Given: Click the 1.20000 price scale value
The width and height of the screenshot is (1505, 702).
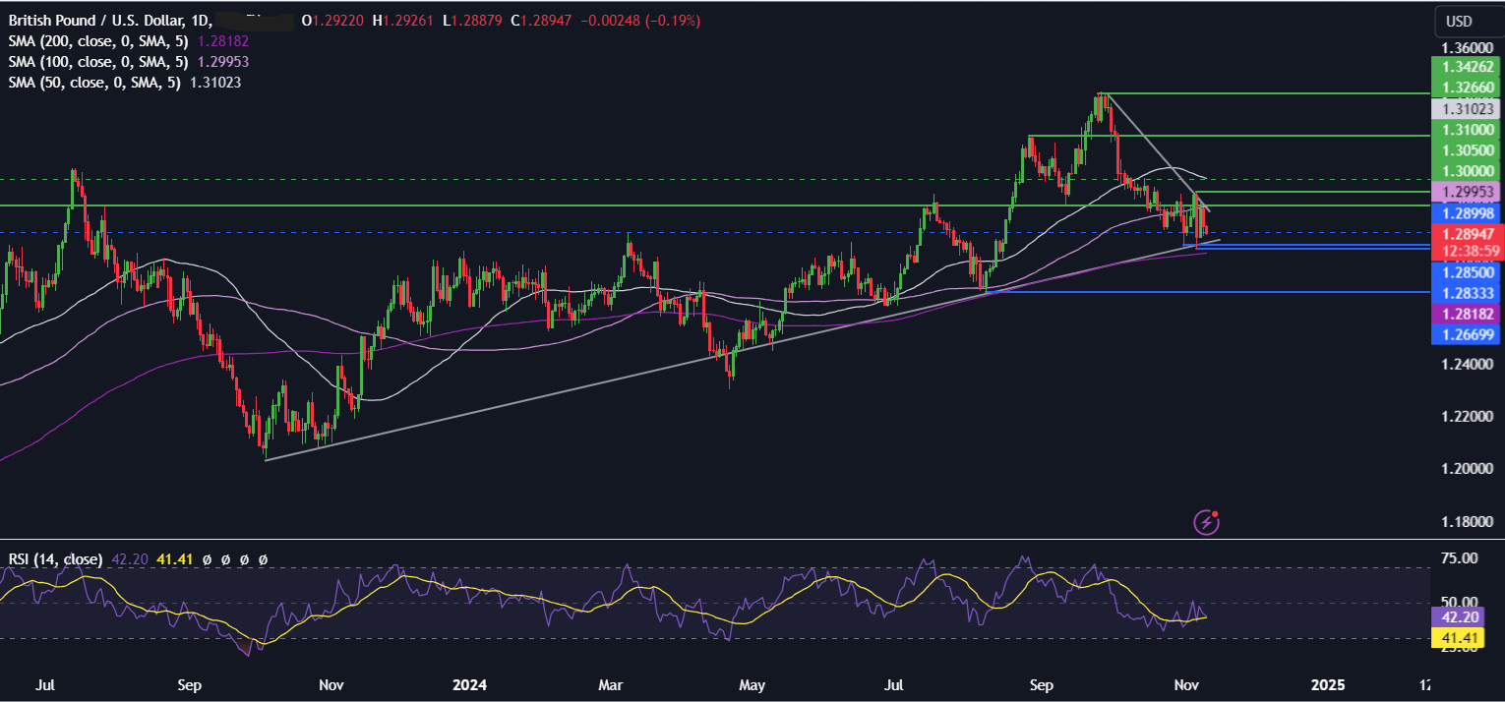Looking at the screenshot, I should tap(1468, 469).
